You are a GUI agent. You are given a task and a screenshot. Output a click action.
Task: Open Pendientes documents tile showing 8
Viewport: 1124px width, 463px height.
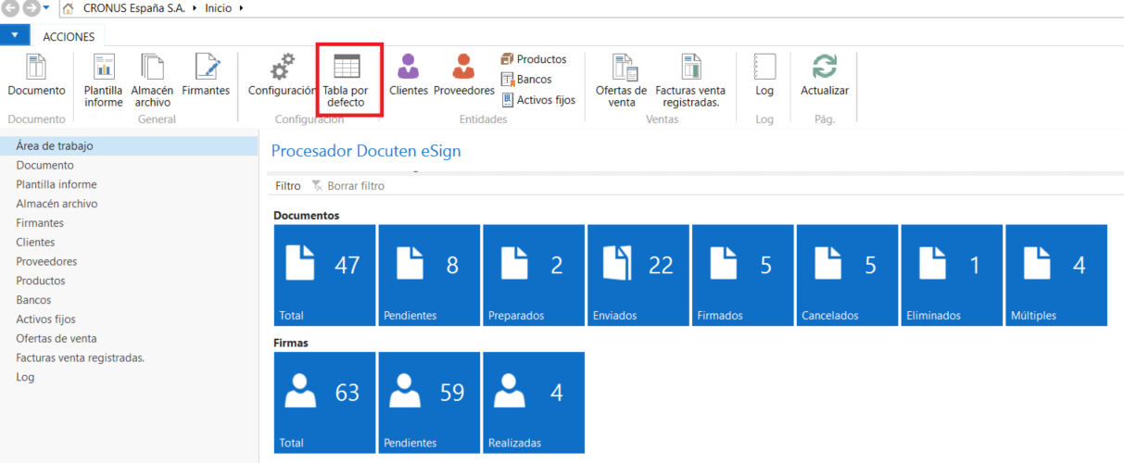coord(429,275)
